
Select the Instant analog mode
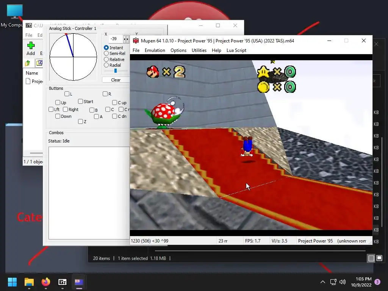click(x=106, y=47)
